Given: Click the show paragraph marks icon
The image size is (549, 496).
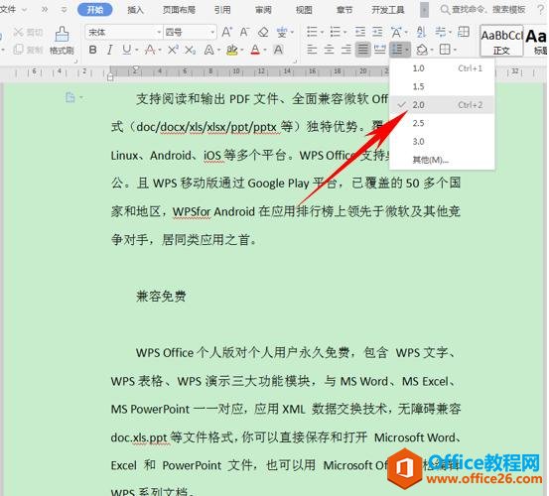Looking at the screenshot, I should (441, 32).
